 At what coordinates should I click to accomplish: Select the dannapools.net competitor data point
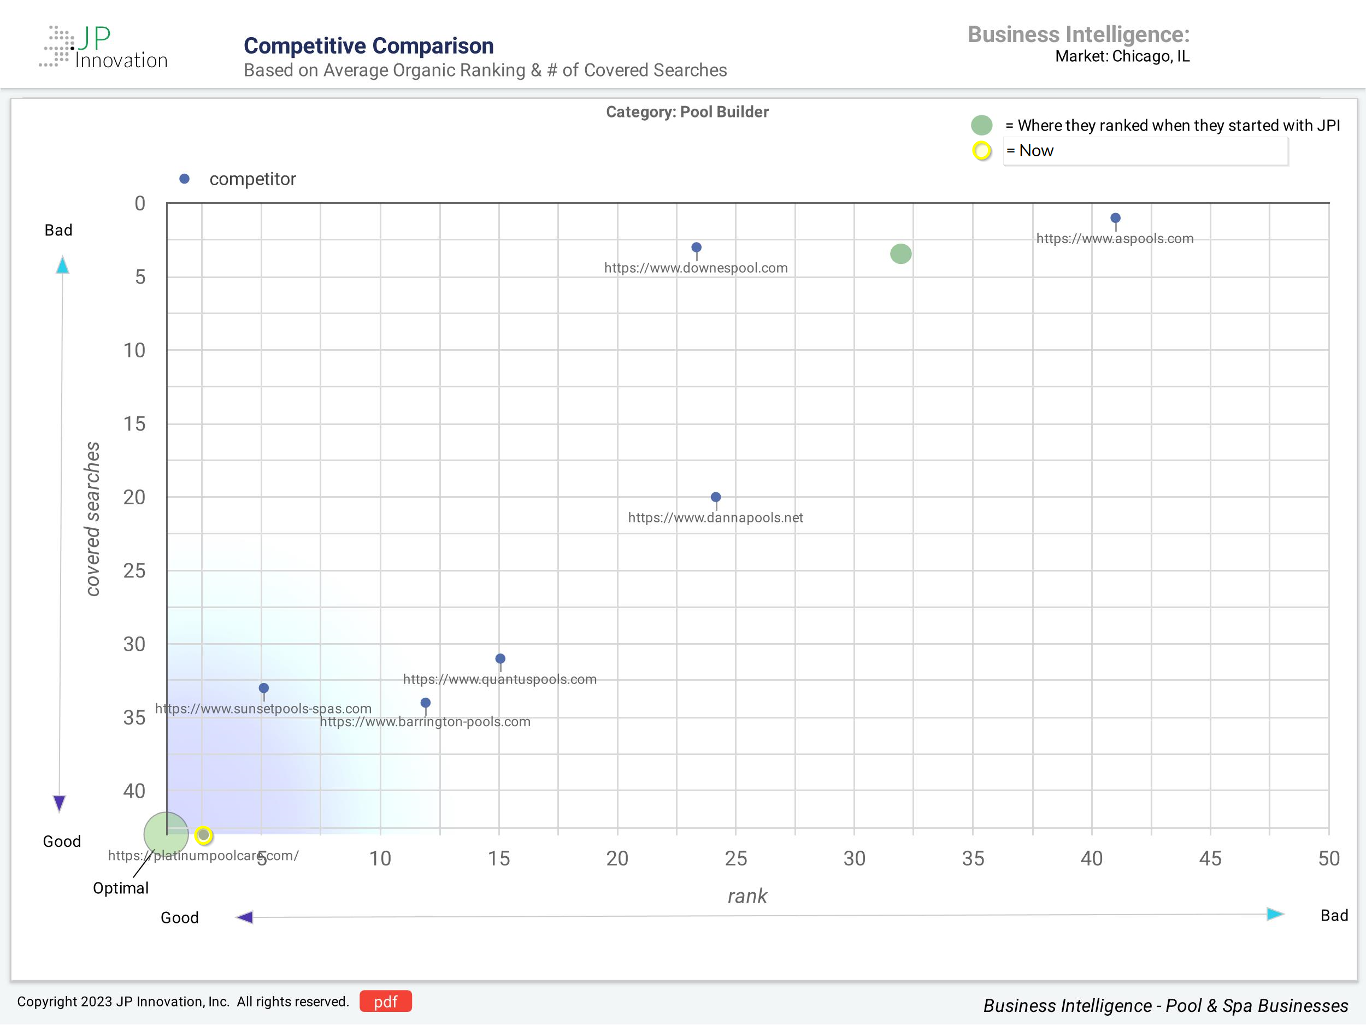(x=716, y=497)
